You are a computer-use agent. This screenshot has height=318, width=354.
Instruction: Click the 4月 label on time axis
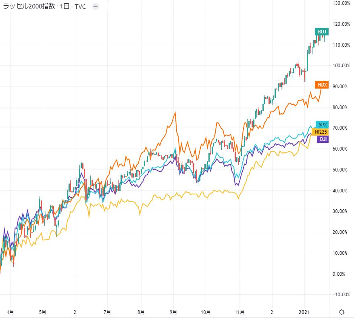coord(11,312)
